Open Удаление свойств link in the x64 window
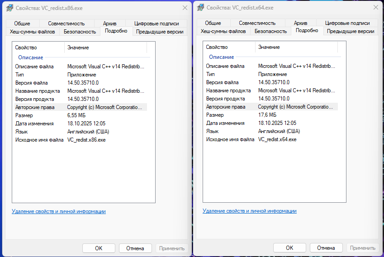Screen dimensions: 384x257 [x=250, y=211]
